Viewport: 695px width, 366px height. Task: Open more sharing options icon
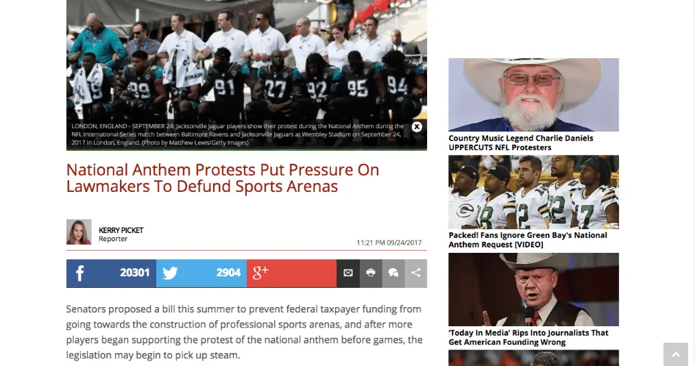coord(416,273)
